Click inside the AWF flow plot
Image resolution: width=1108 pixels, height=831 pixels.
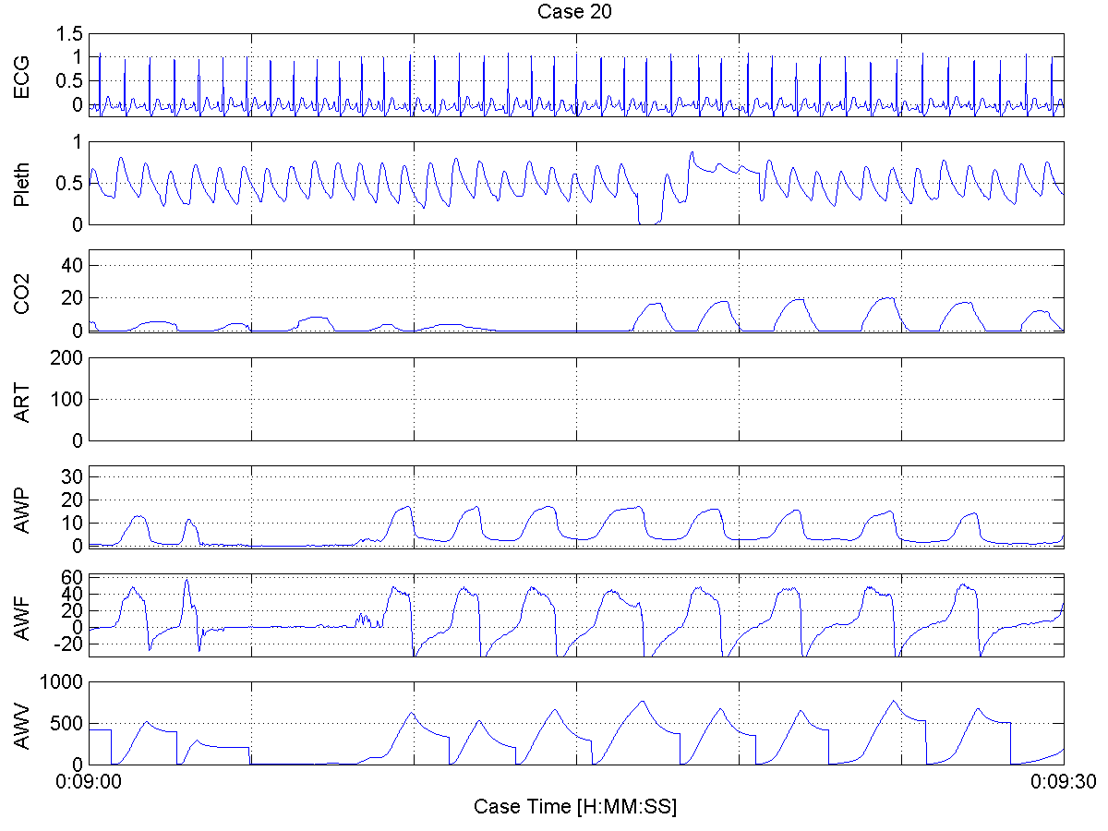pos(576,615)
